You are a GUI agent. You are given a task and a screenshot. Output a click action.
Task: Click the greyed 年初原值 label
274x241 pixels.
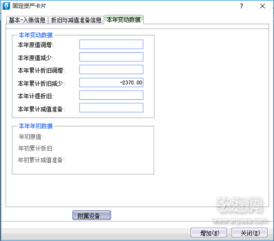click(x=31, y=137)
